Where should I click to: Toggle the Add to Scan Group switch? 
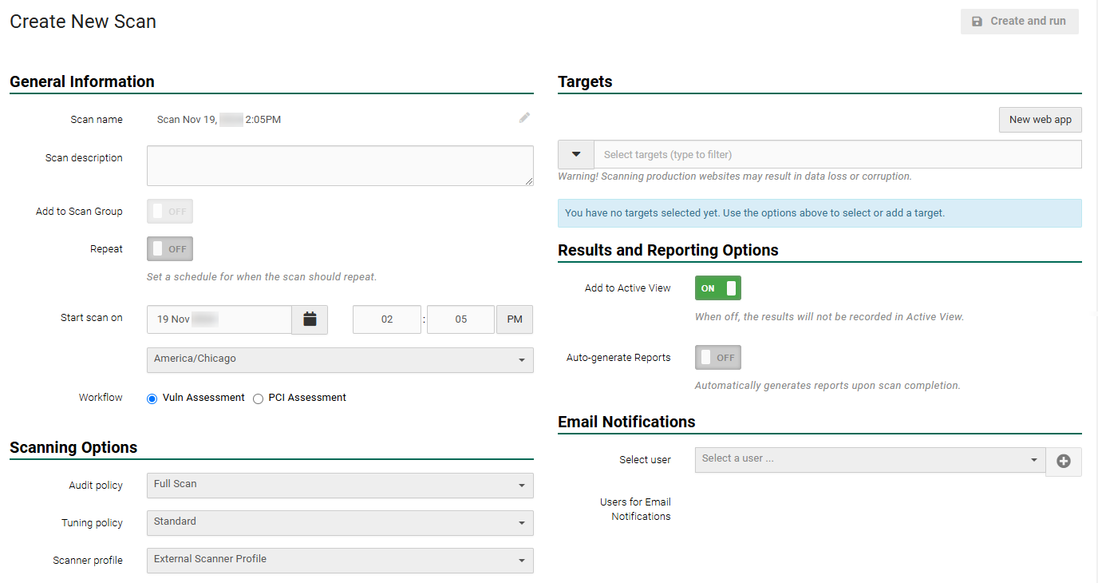click(170, 212)
